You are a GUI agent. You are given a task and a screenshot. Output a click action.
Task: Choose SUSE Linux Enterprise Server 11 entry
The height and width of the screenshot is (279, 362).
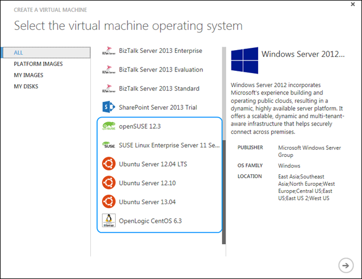click(x=169, y=145)
